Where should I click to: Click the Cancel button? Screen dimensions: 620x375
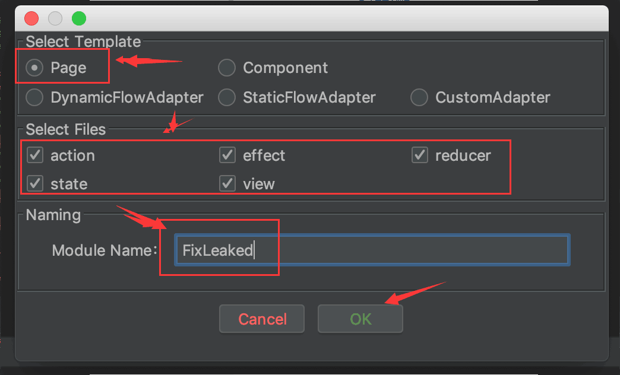point(262,319)
